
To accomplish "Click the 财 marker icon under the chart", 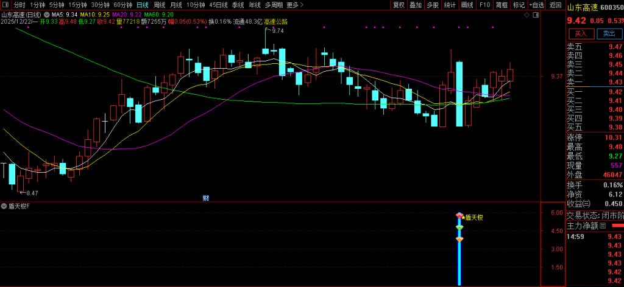I will 205,198.
